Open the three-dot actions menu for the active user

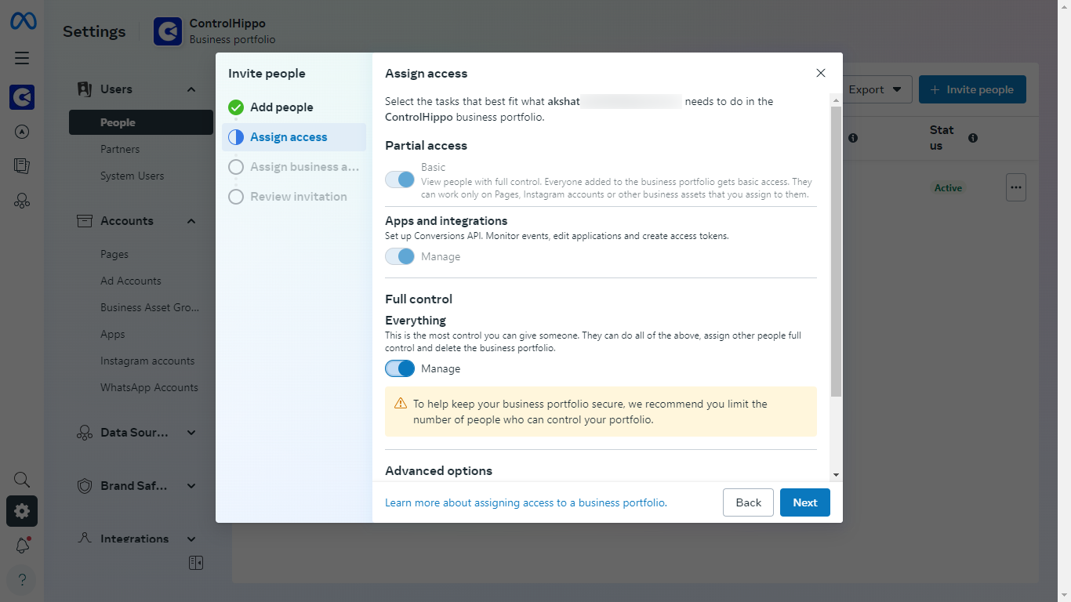point(1015,187)
